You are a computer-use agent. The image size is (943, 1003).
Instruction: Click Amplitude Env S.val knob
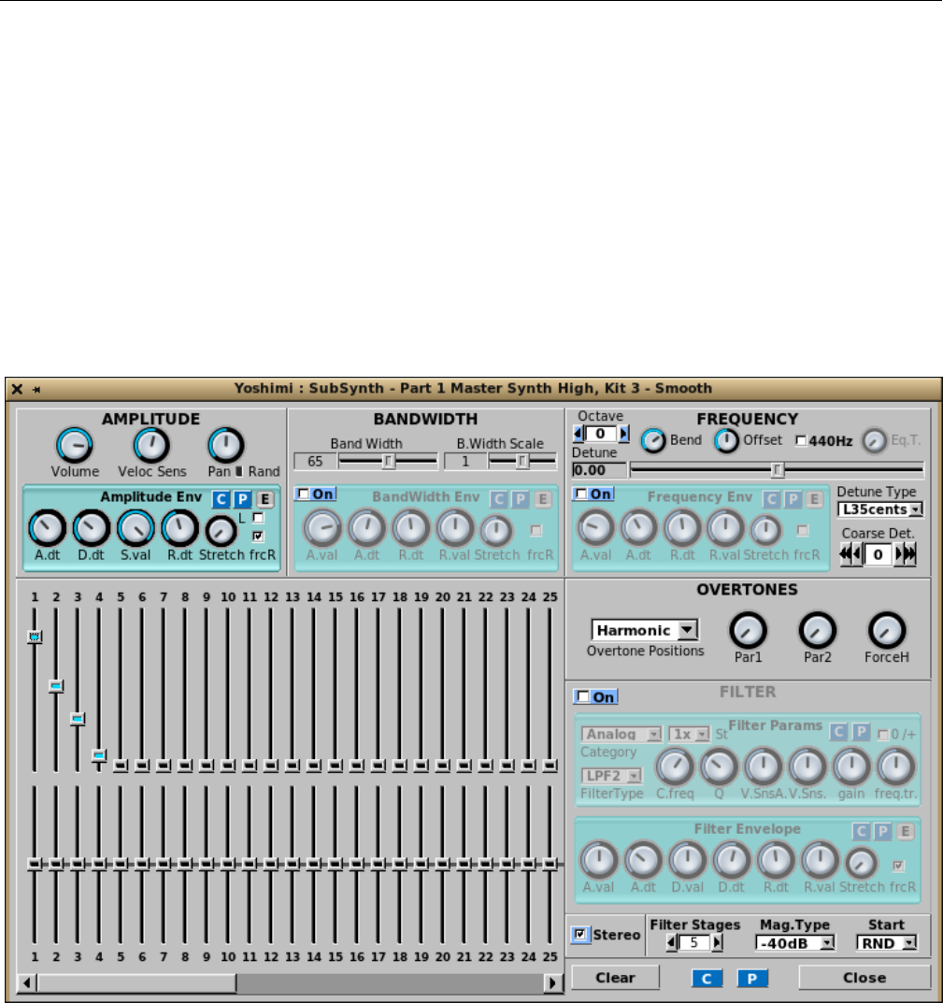pos(136,528)
